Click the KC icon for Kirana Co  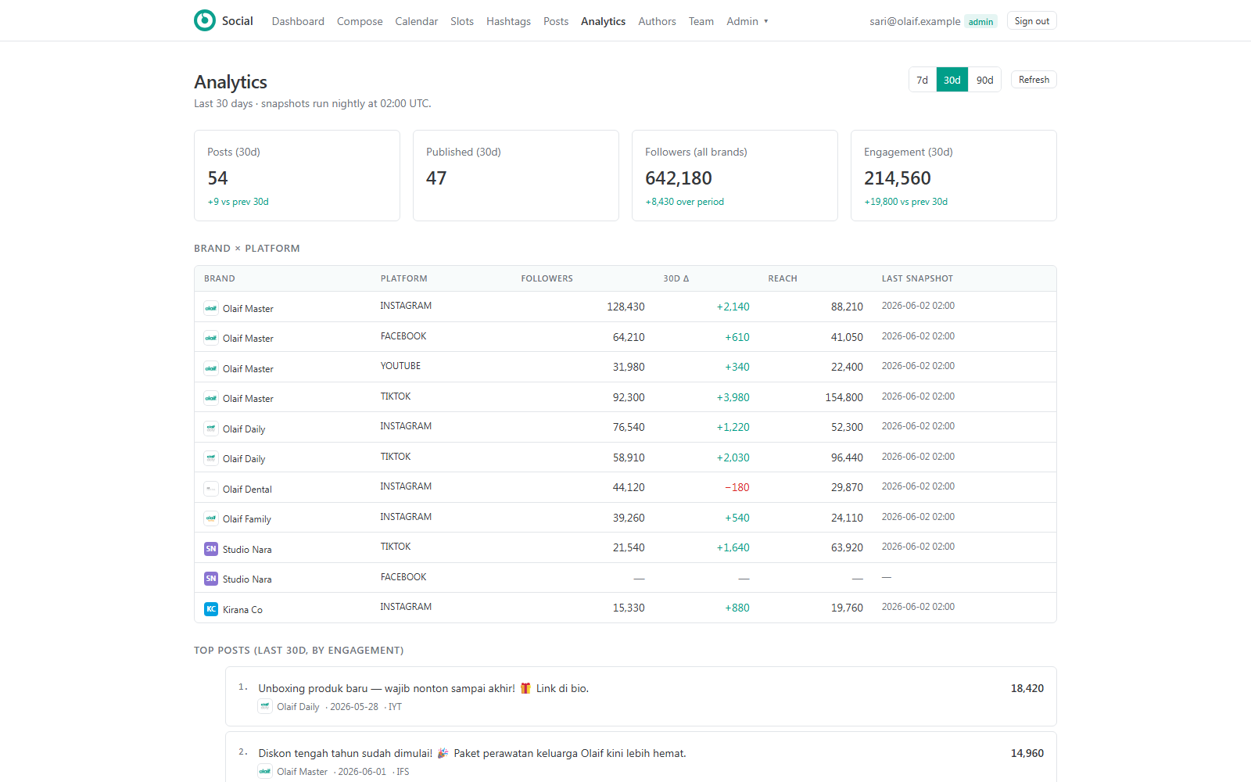click(x=211, y=609)
